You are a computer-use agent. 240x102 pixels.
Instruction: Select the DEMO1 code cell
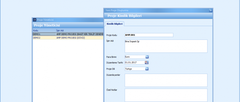[43, 34]
